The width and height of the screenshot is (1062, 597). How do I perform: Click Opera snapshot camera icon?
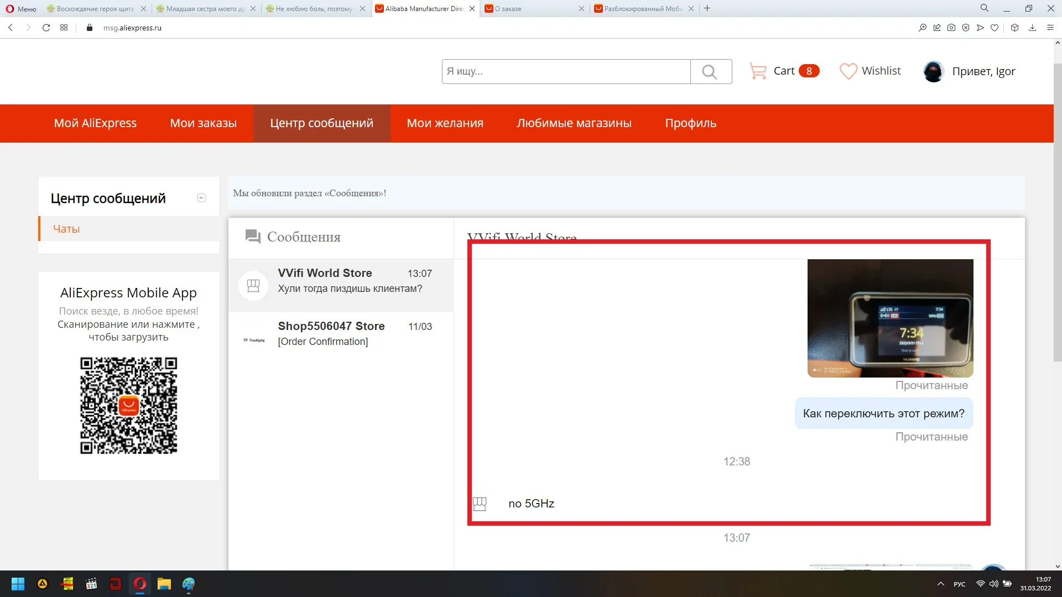pos(951,28)
